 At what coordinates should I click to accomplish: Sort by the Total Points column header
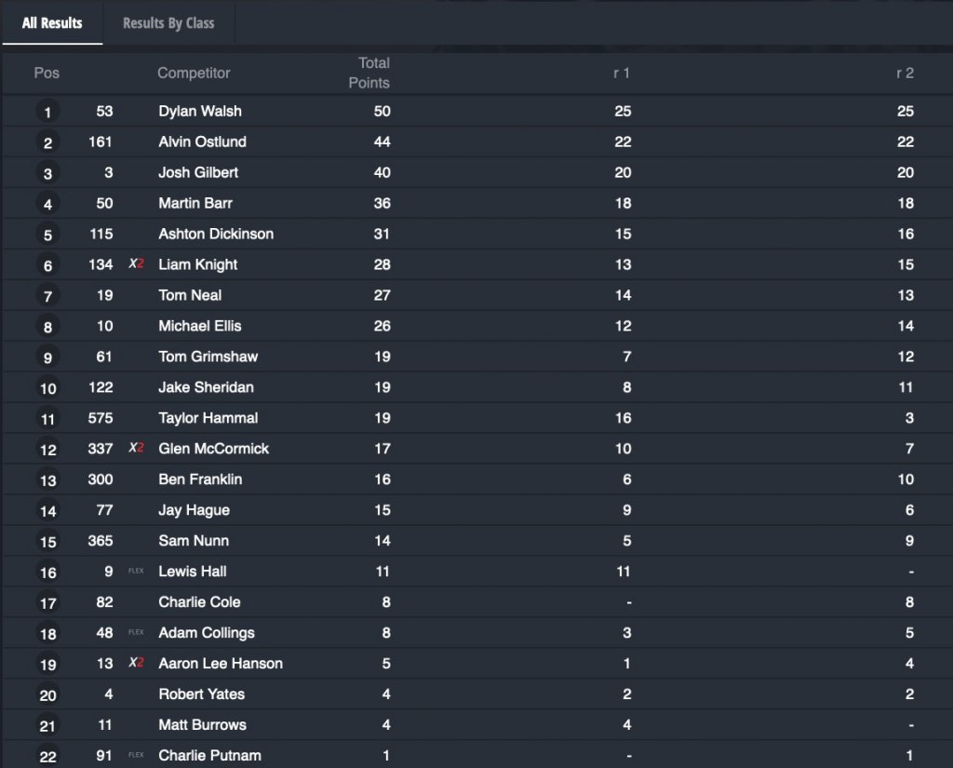point(369,73)
